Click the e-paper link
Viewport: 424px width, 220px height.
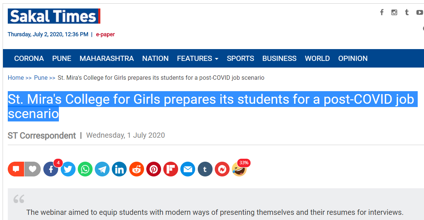pos(106,34)
